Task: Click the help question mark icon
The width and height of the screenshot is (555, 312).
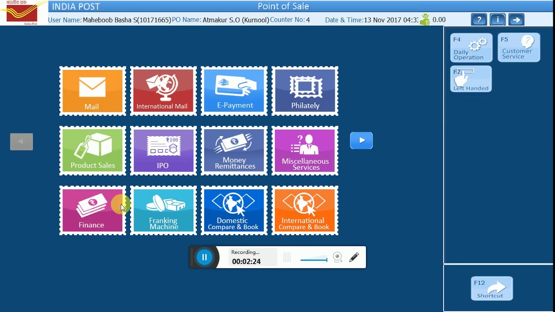Action: tap(479, 19)
